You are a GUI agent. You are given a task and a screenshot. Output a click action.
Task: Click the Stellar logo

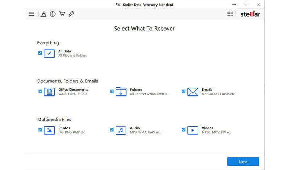250,14
